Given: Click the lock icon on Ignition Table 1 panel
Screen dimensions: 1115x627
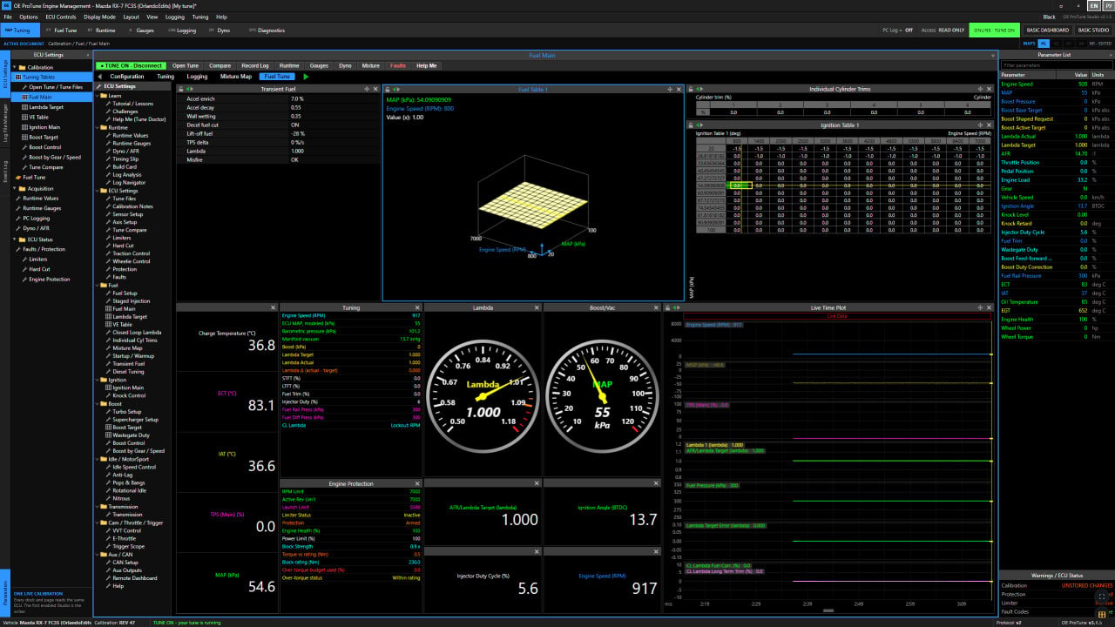Looking at the screenshot, I should click(x=692, y=125).
